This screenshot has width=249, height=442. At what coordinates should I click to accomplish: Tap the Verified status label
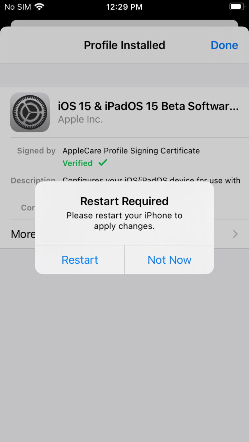point(78,163)
